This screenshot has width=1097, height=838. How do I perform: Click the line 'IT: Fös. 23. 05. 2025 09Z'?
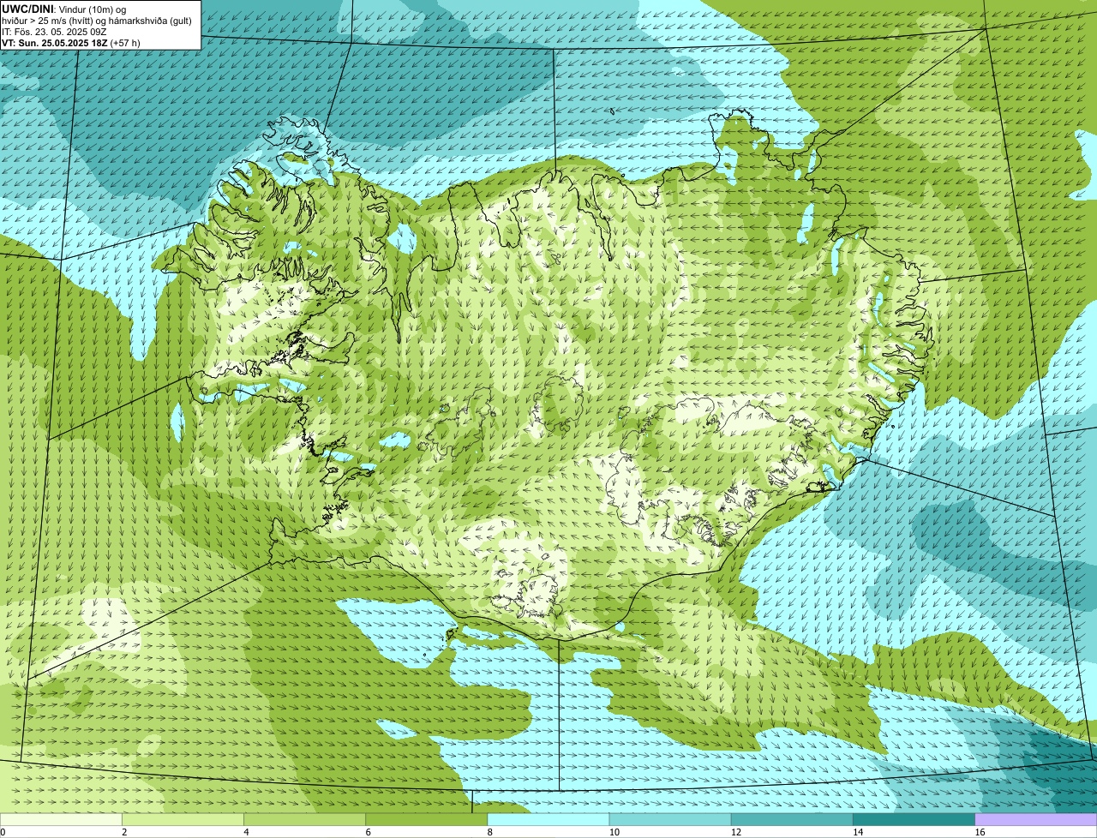pos(54,32)
